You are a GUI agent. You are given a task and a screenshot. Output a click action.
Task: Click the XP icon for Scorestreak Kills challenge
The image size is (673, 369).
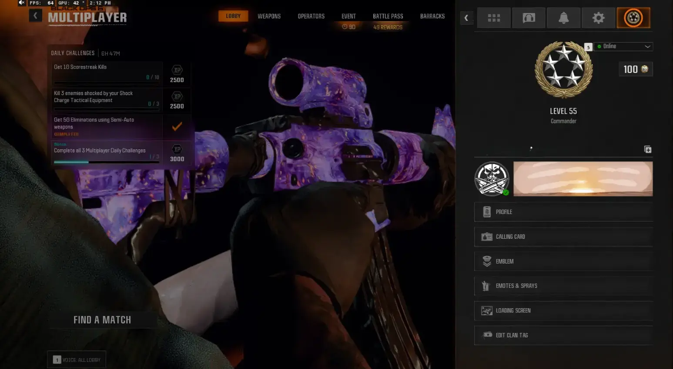(x=177, y=70)
